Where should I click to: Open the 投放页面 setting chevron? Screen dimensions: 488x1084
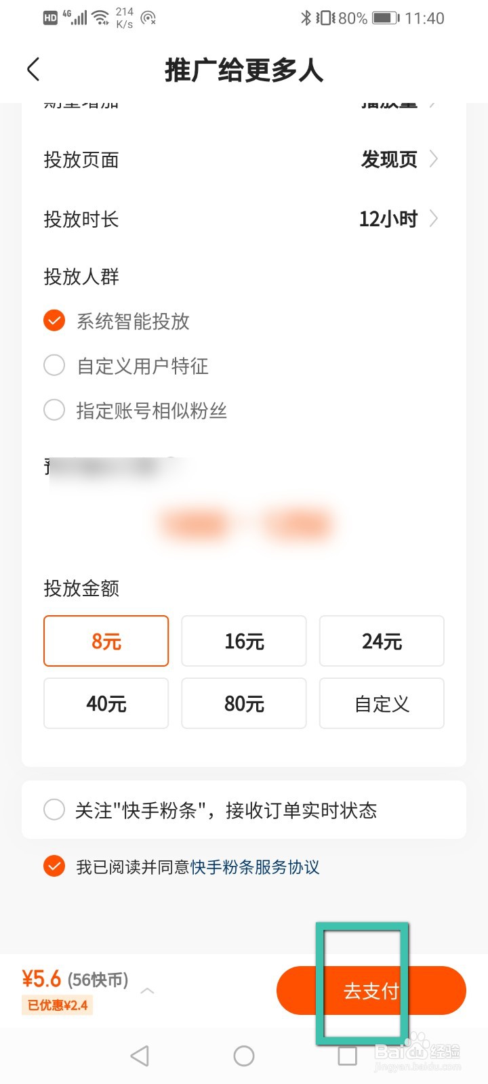(x=434, y=159)
